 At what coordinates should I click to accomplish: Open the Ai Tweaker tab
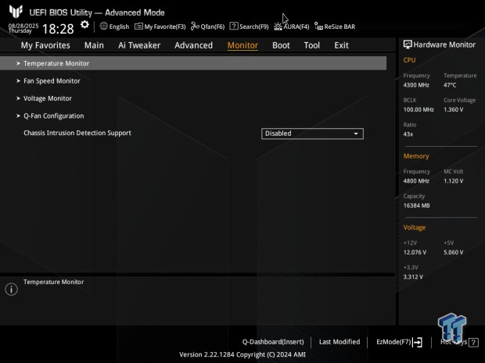click(139, 45)
